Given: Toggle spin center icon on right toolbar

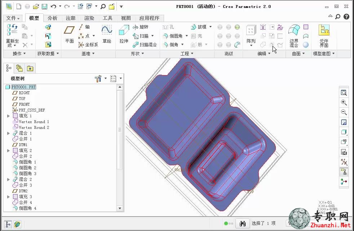Looking at the screenshot, I should (344, 182).
